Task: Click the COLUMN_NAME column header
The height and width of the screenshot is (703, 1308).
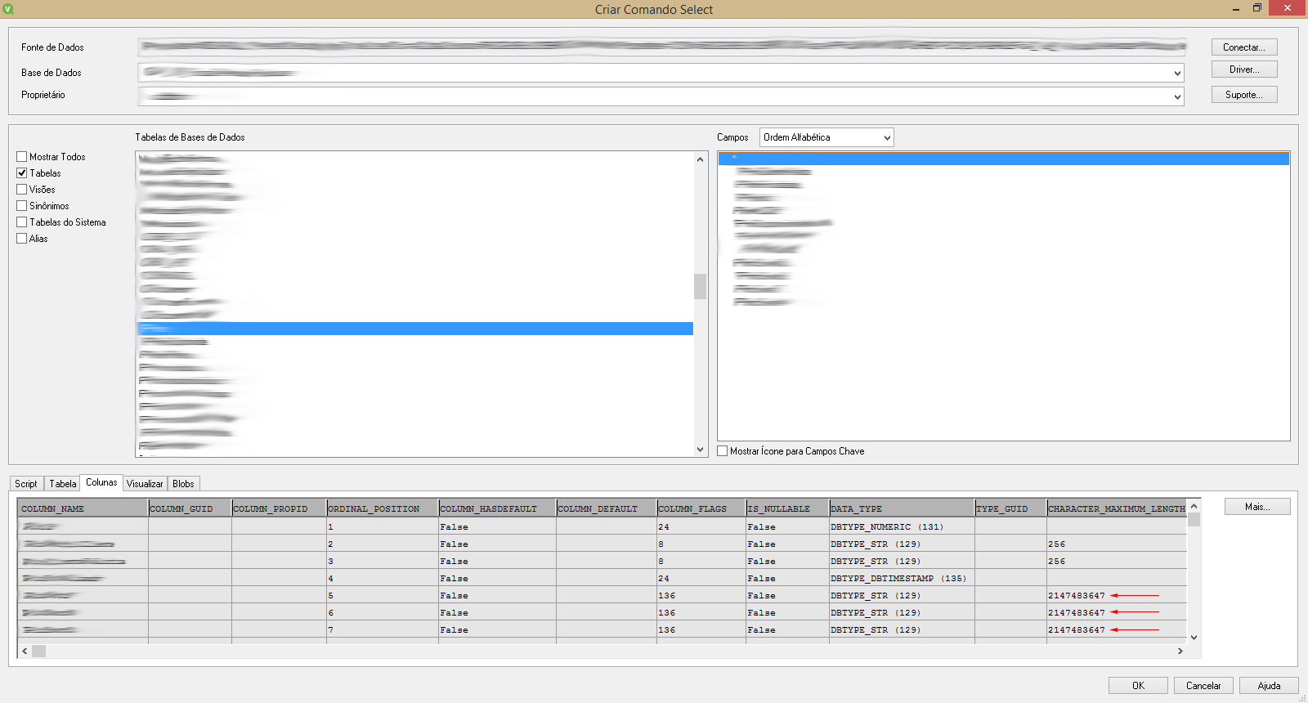Action: [x=83, y=508]
